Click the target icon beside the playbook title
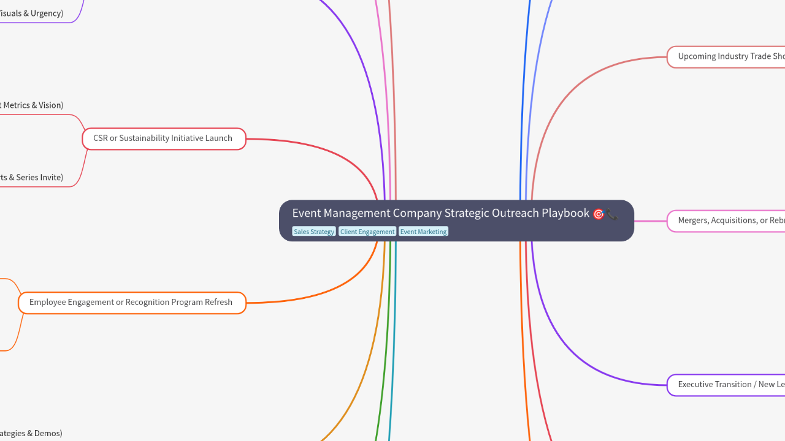Image resolution: width=785 pixels, height=441 pixels. (599, 214)
